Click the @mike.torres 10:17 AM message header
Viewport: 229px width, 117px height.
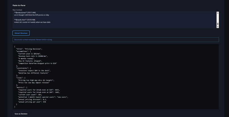[x=25, y=12]
